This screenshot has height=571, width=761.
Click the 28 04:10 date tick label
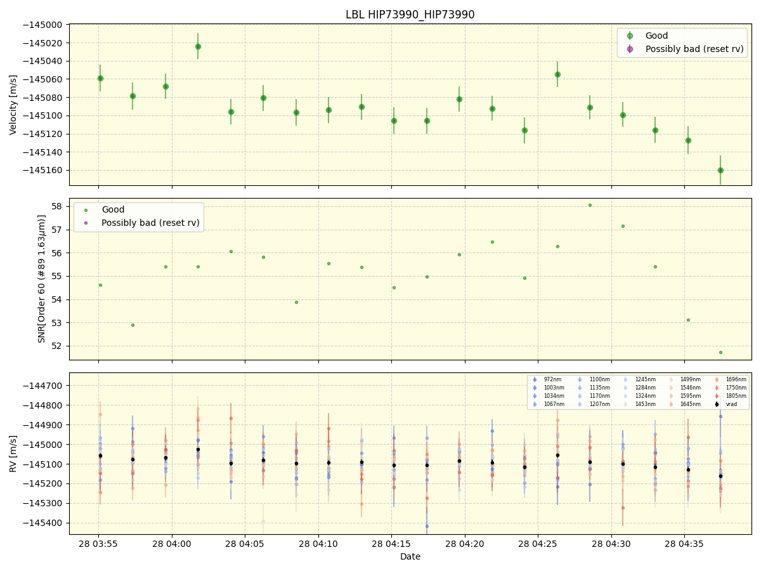coord(318,544)
